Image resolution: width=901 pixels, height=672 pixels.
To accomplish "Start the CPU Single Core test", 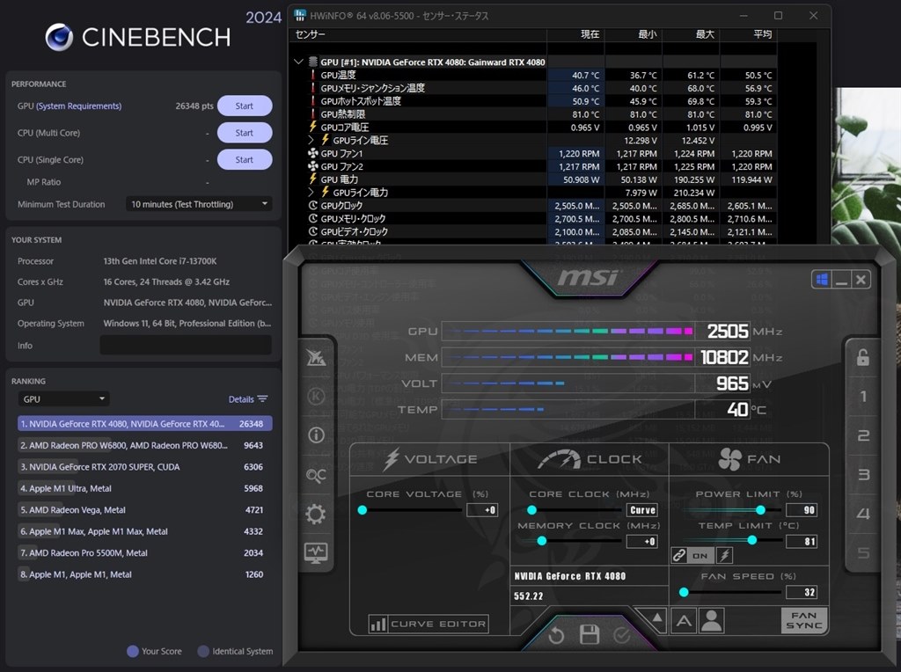I will coord(245,160).
